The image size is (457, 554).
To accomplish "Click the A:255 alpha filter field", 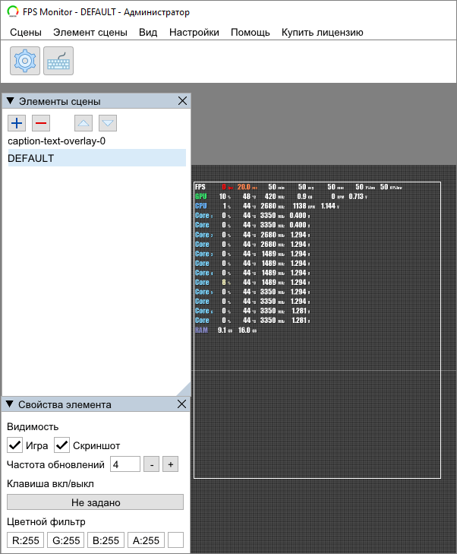I will click(146, 540).
